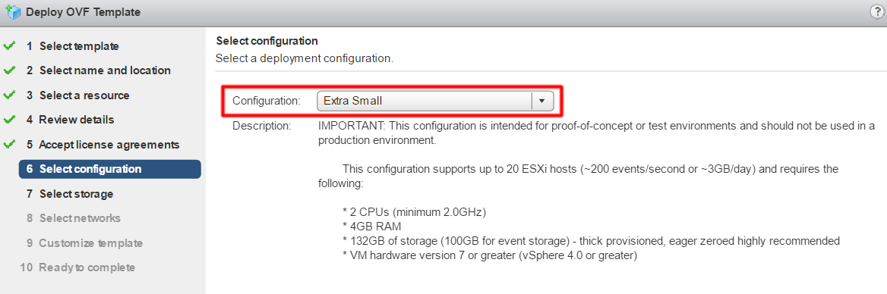Click disabled step 9 Customize template

click(x=84, y=243)
